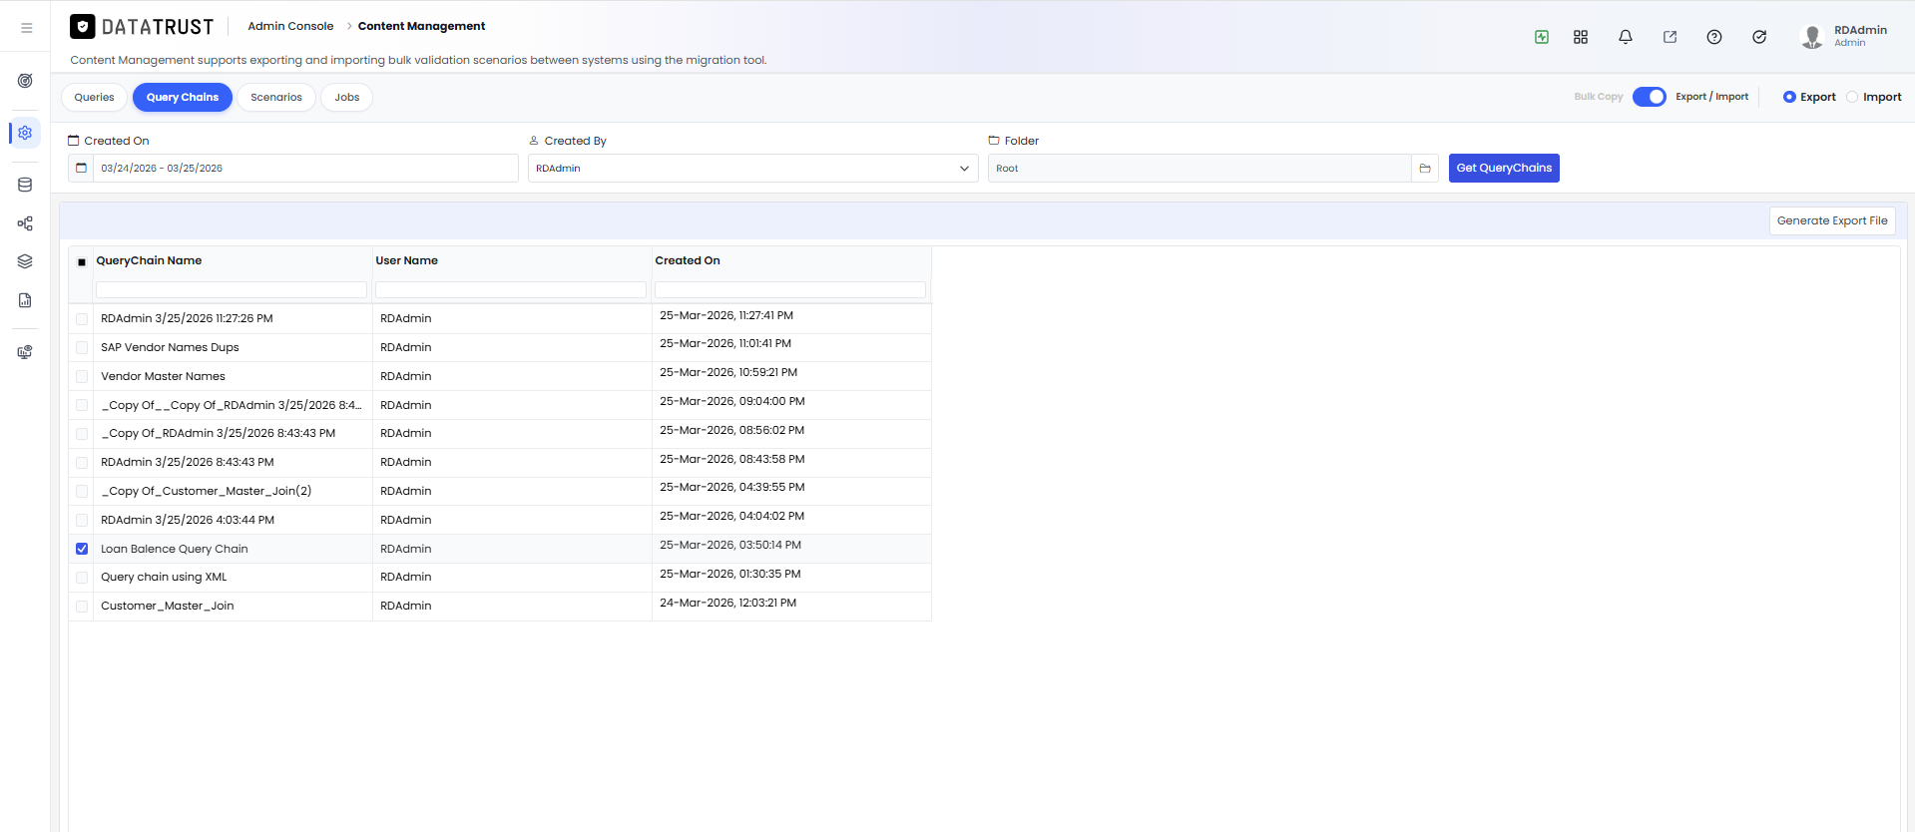Open the report document sidebar icon
1915x832 pixels.
click(25, 300)
